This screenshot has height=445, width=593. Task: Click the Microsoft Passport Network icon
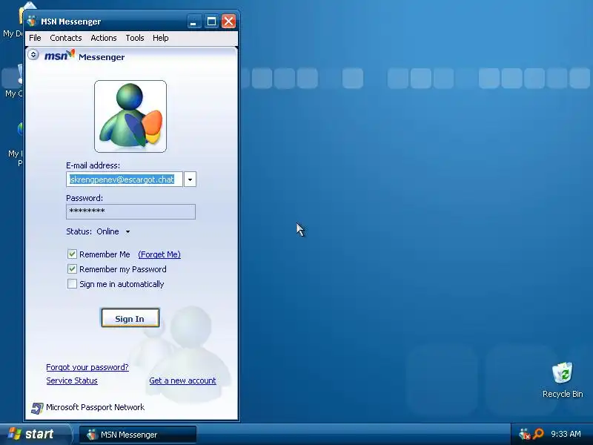pyautogui.click(x=37, y=407)
